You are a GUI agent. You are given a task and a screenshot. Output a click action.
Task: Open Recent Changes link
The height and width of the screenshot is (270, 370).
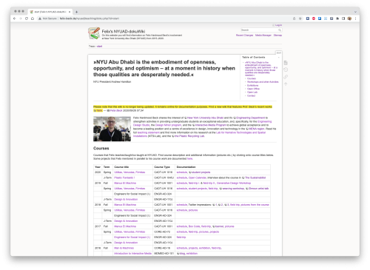coord(244,36)
